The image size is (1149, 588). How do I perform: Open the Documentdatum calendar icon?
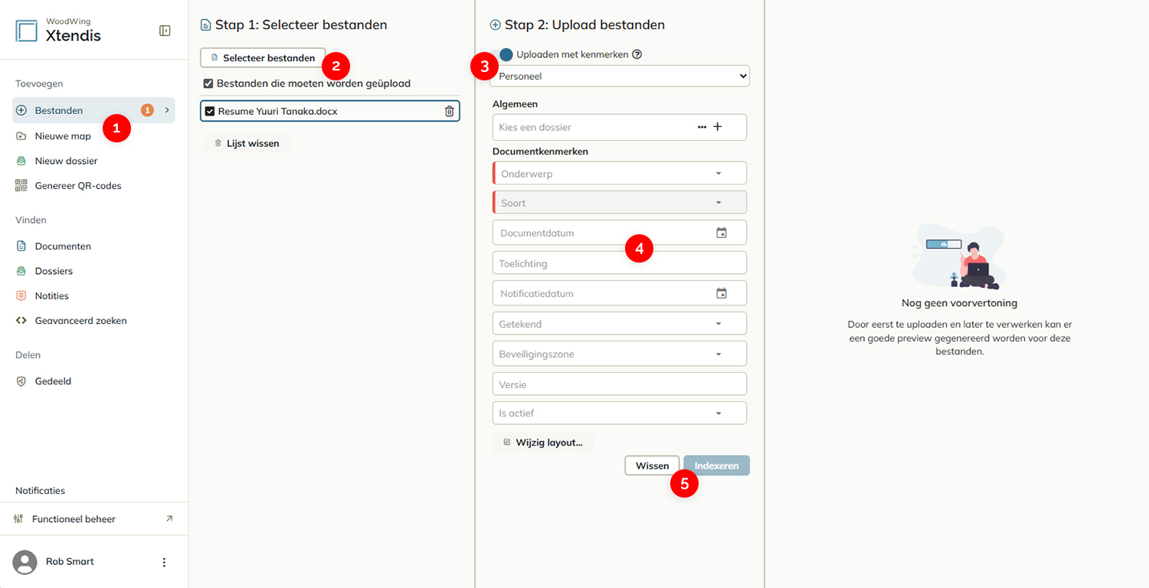[x=722, y=233]
